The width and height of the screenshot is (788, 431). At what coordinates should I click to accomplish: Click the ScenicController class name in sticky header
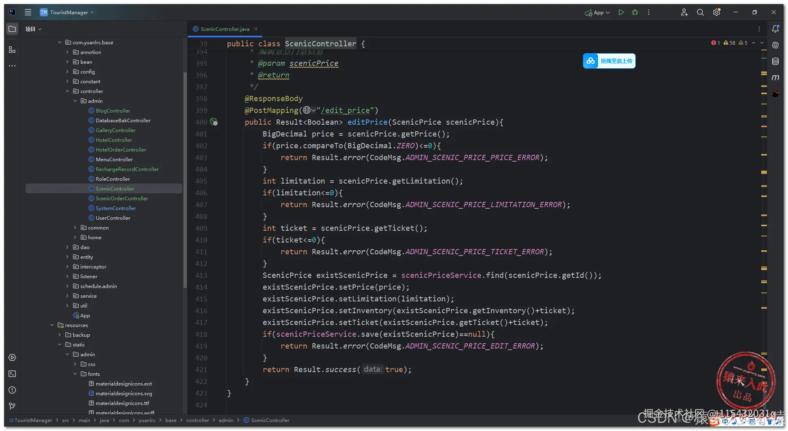[320, 43]
